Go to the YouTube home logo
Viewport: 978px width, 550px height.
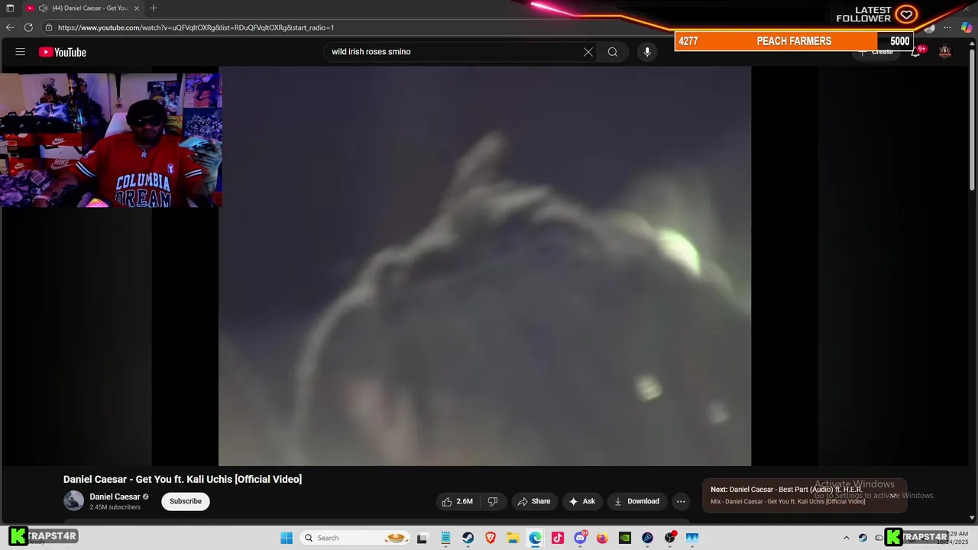(63, 52)
